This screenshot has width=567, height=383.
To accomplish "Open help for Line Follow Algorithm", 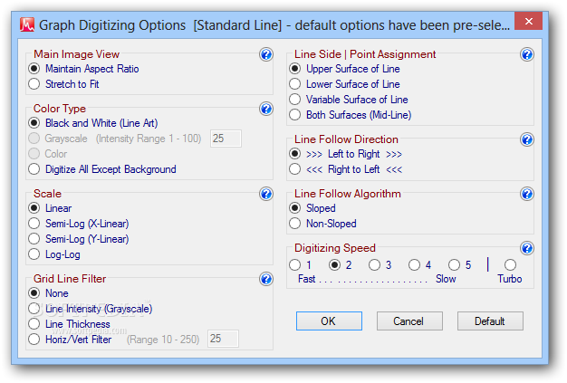I will click(527, 194).
